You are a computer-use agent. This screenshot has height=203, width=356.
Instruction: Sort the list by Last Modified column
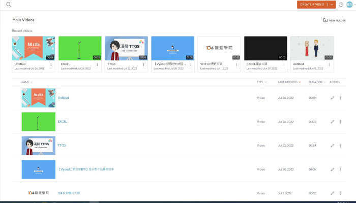(288, 82)
